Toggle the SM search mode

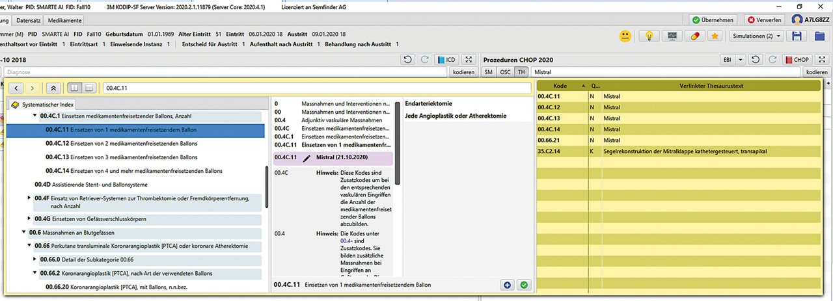tap(489, 72)
